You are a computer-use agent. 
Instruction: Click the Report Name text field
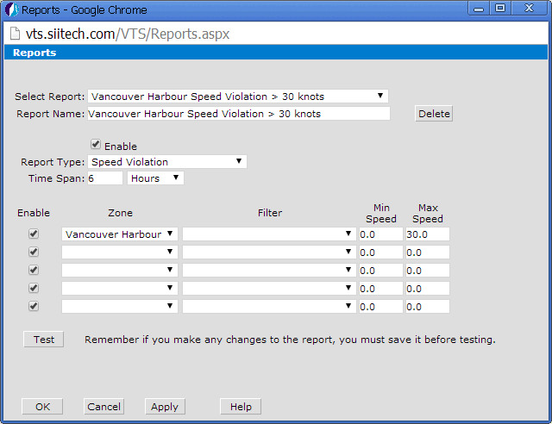pyautogui.click(x=238, y=114)
